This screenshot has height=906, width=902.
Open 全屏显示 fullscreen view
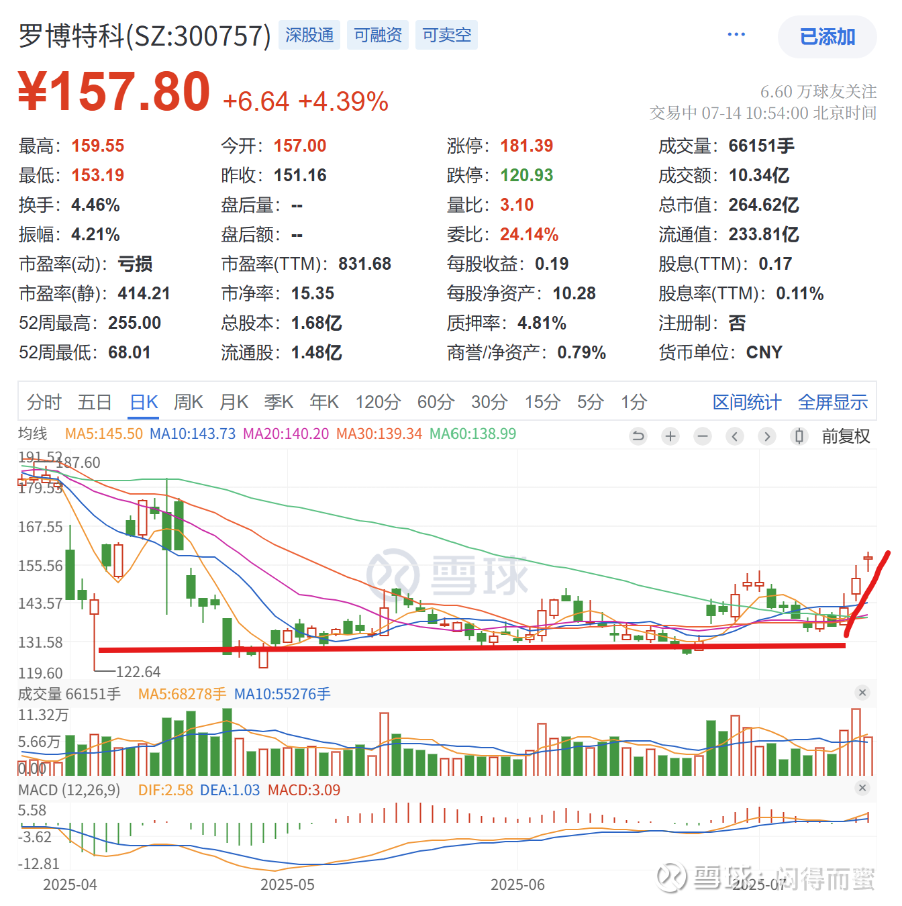pyautogui.click(x=833, y=402)
